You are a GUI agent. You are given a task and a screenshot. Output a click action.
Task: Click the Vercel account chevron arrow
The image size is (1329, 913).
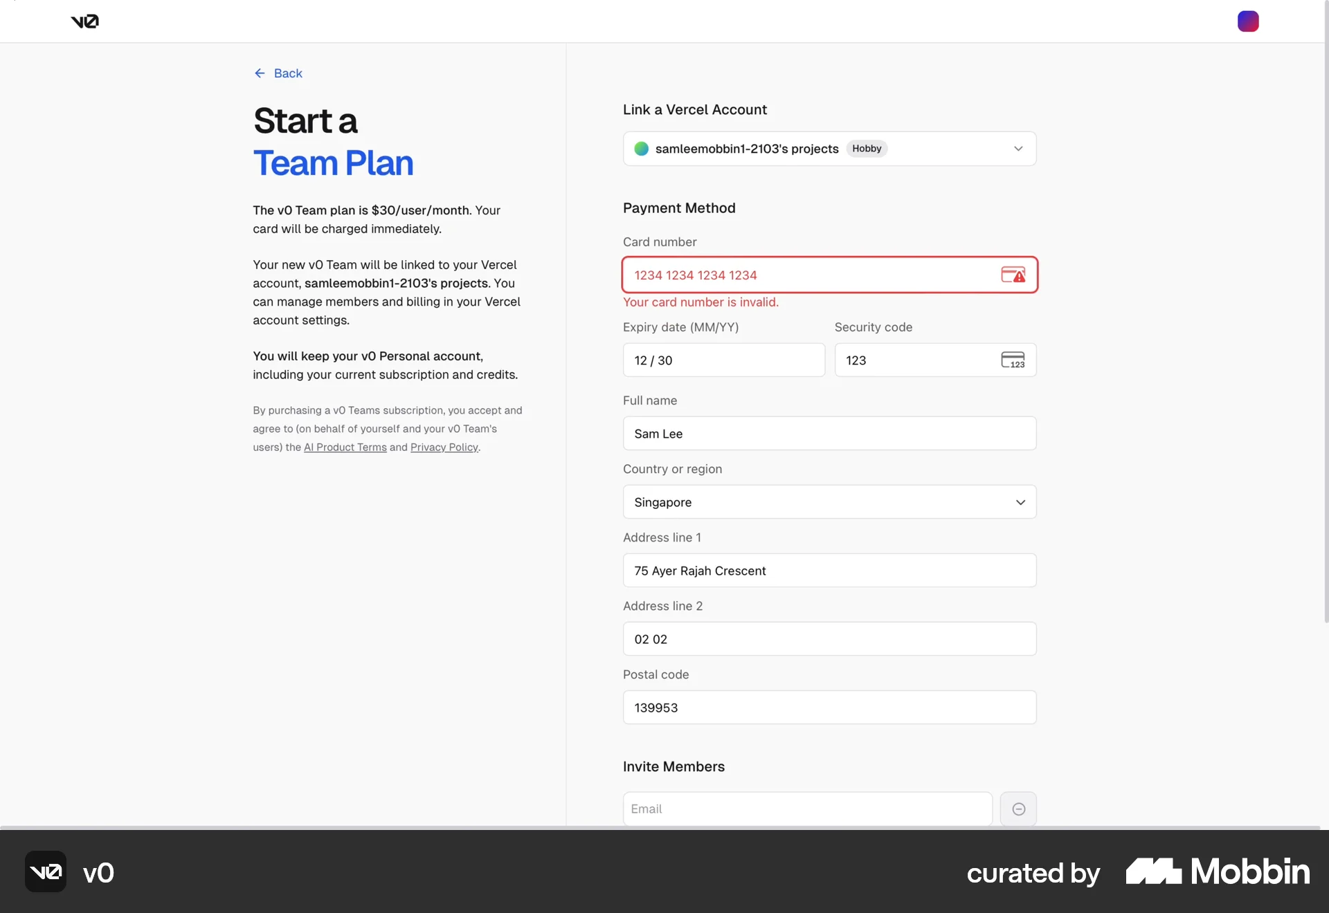click(1018, 149)
